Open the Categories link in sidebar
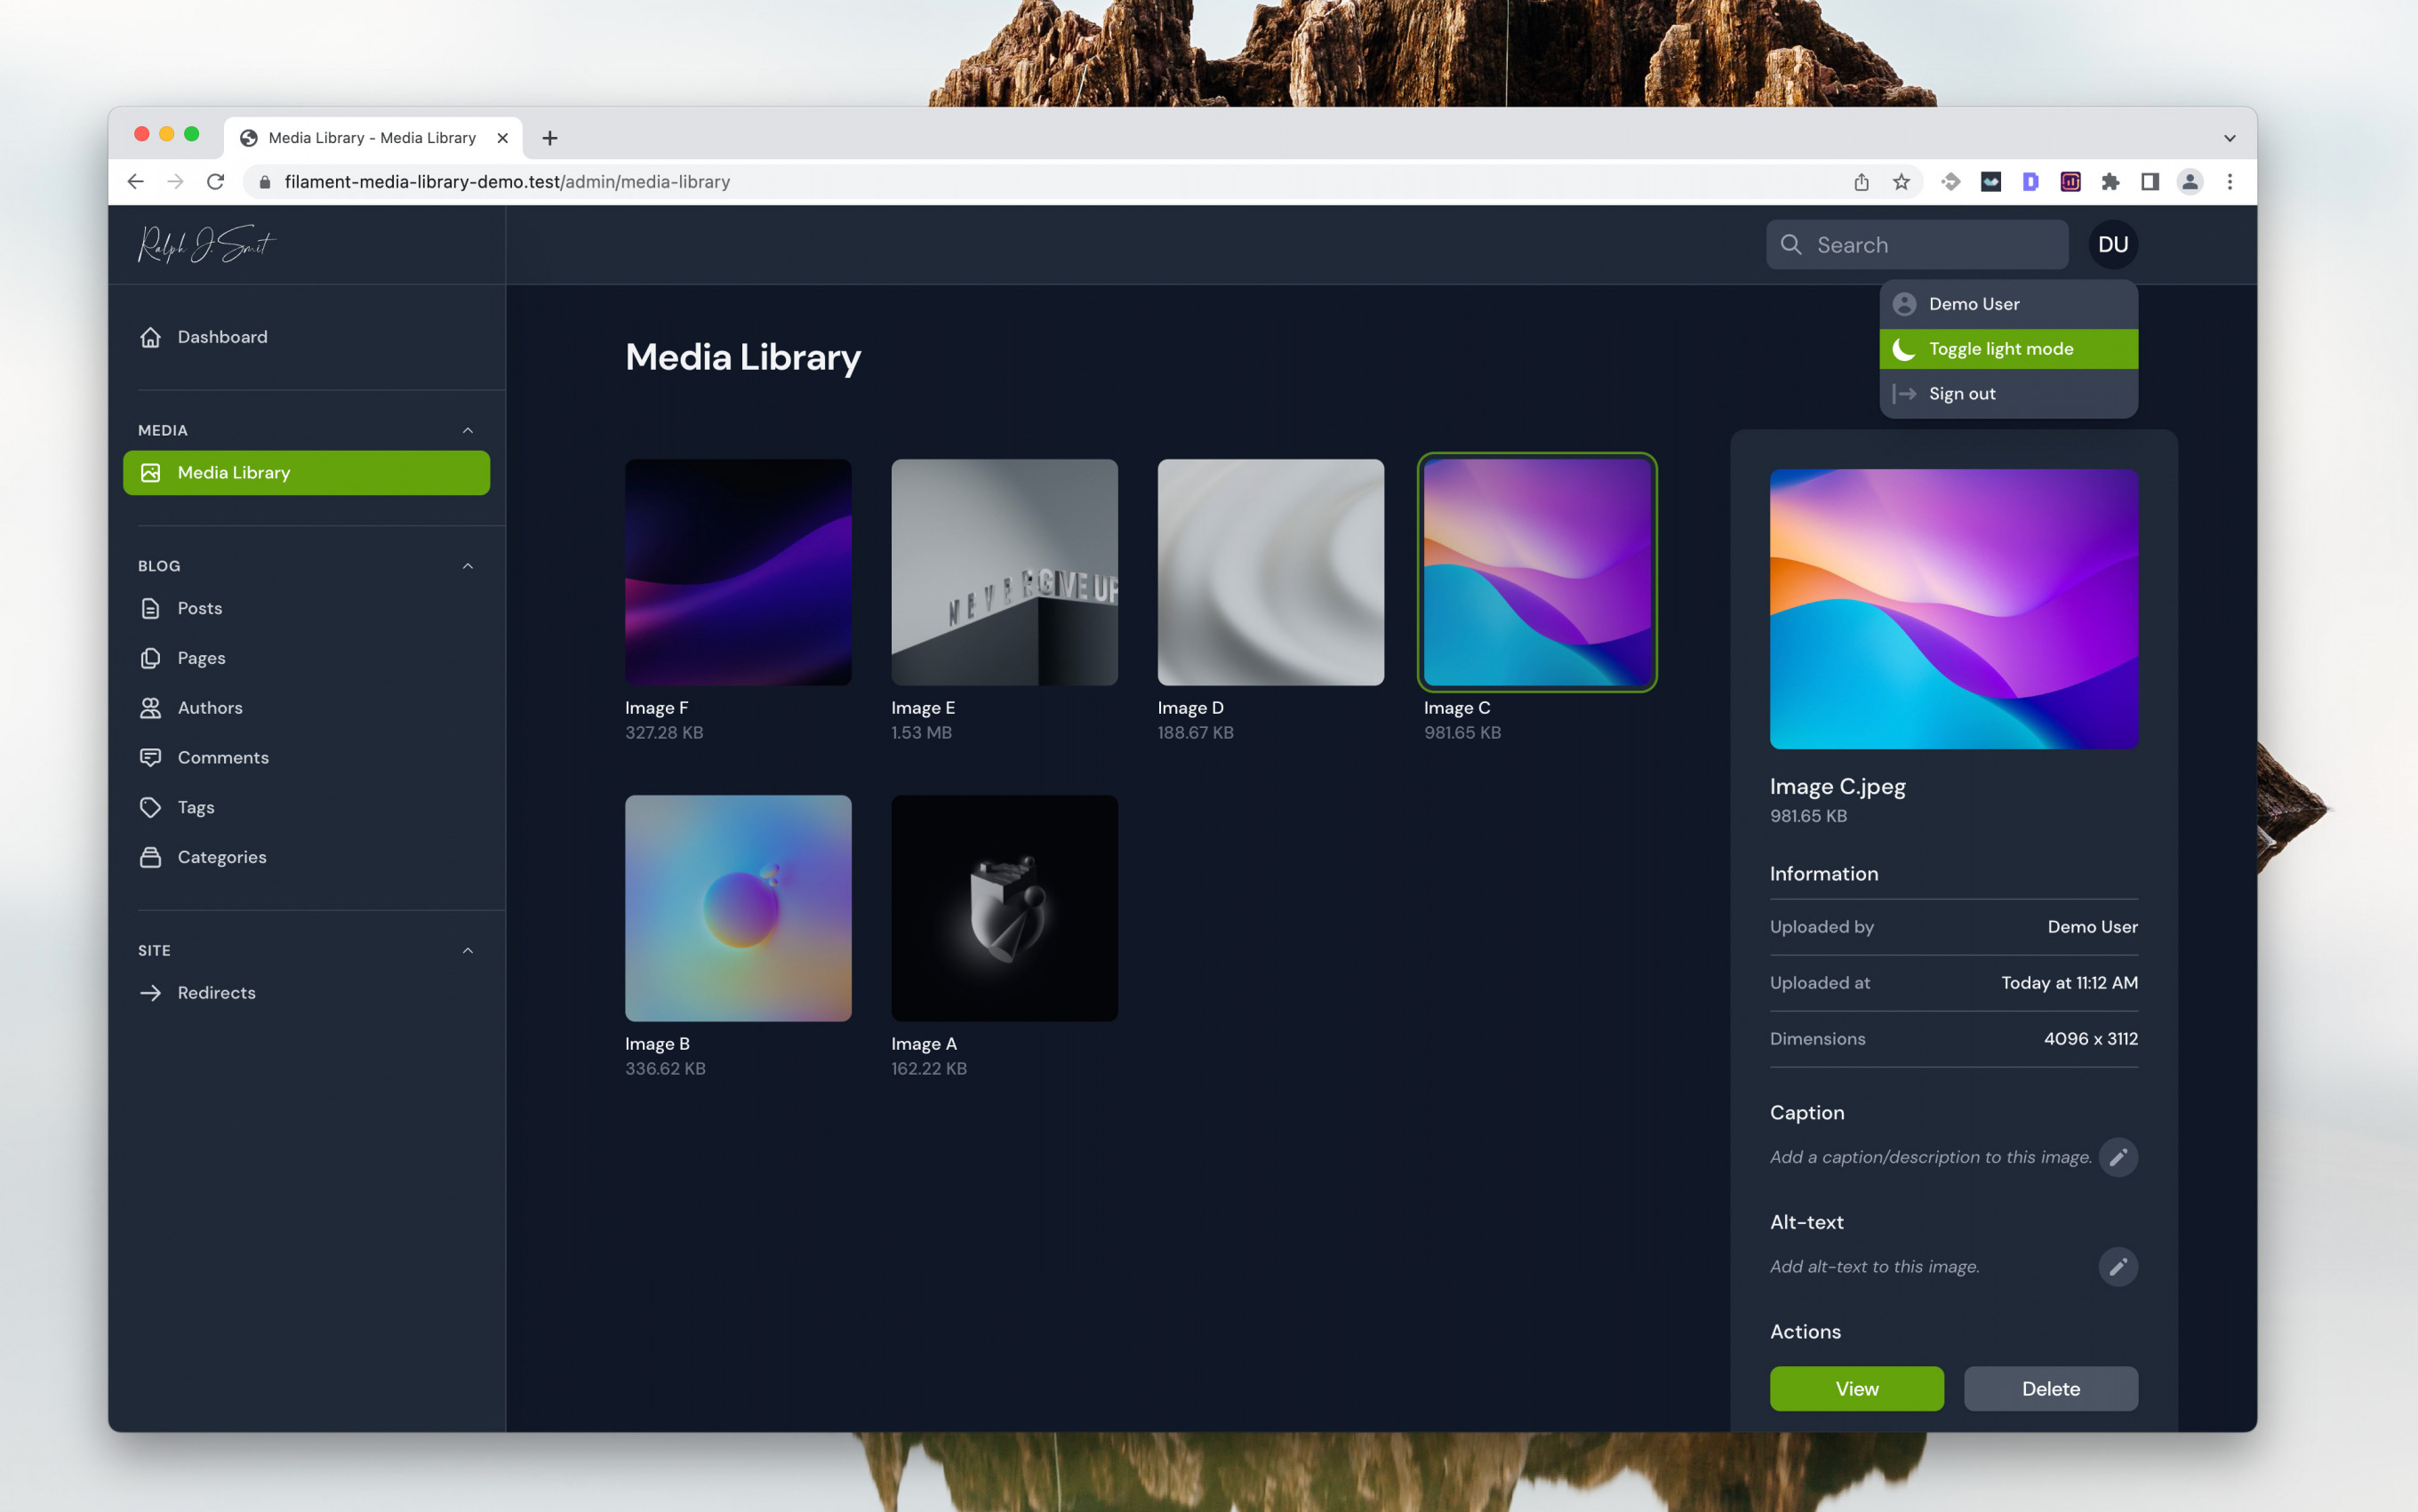The height and width of the screenshot is (1512, 2418). pyautogui.click(x=306, y=857)
